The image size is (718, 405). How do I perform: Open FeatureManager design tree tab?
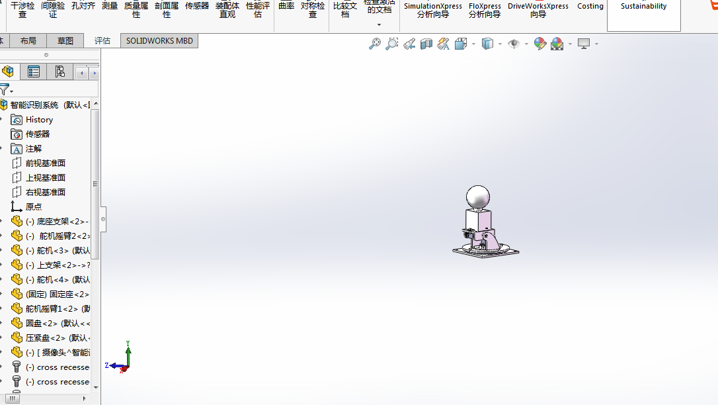[x=8, y=71]
